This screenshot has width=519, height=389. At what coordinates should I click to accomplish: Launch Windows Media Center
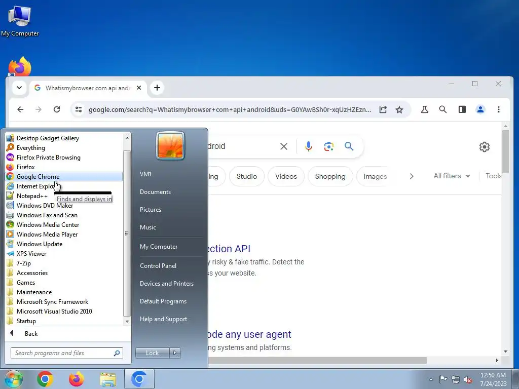click(64, 224)
